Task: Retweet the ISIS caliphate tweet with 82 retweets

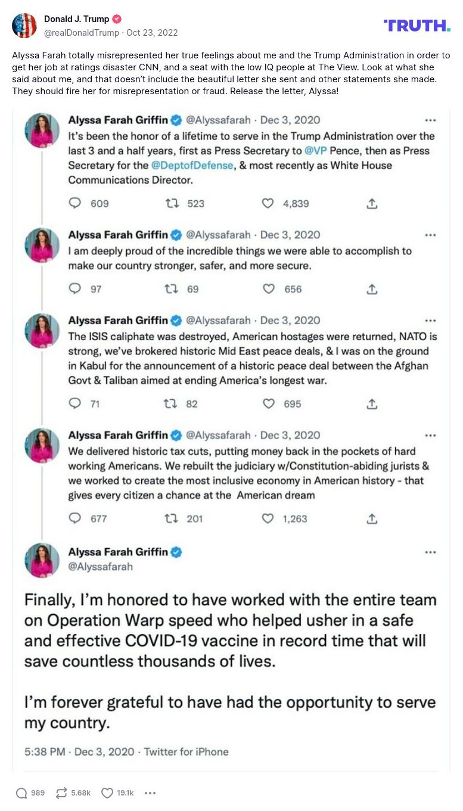Action: (171, 403)
